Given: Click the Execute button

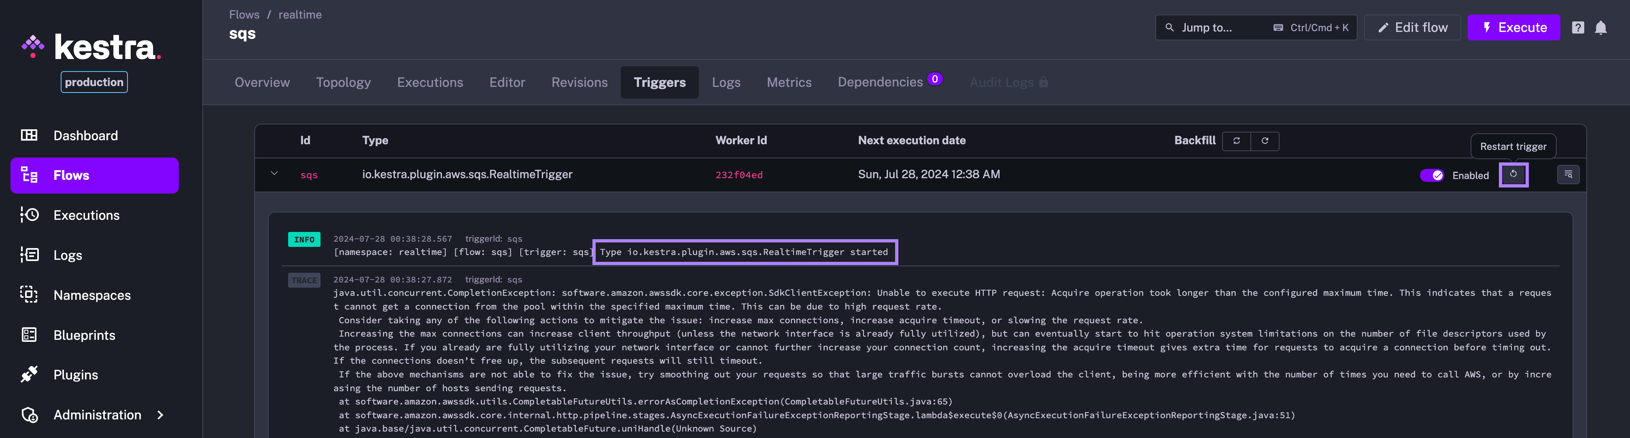Looking at the screenshot, I should tap(1513, 27).
